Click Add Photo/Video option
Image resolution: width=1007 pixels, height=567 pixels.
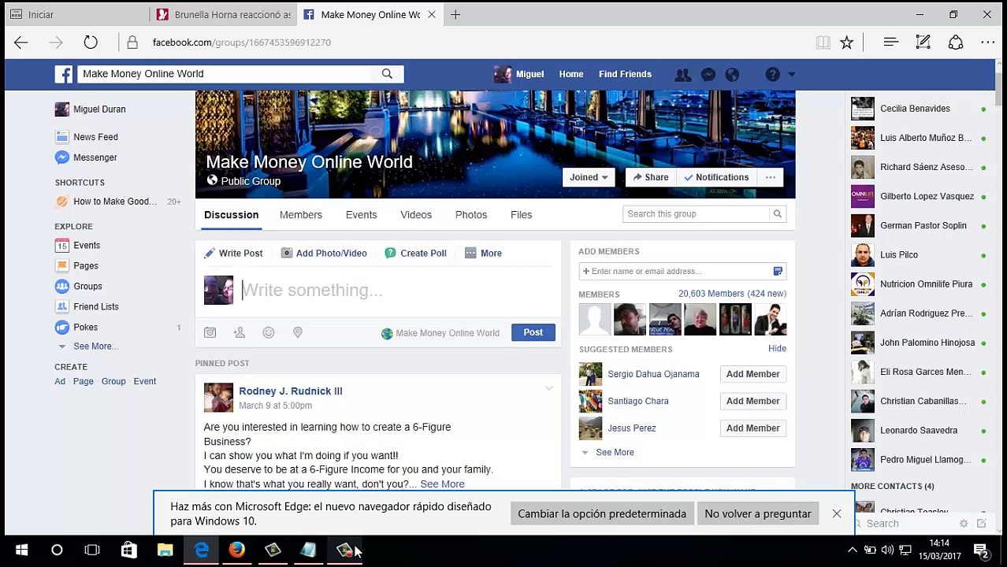324,254
